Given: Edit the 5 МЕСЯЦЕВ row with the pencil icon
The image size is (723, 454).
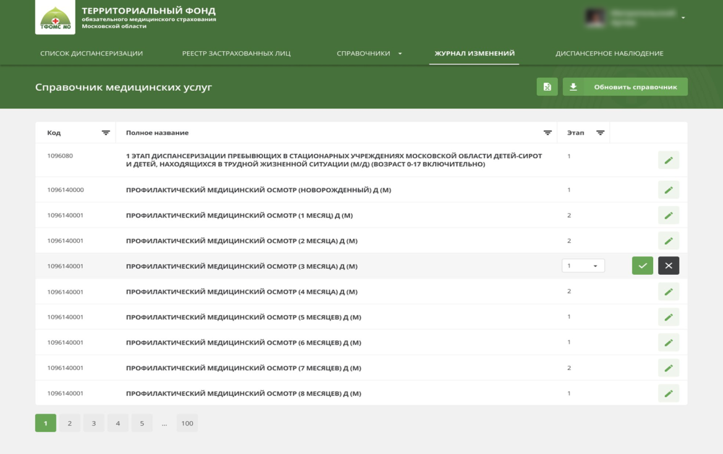Looking at the screenshot, I should pos(668,317).
